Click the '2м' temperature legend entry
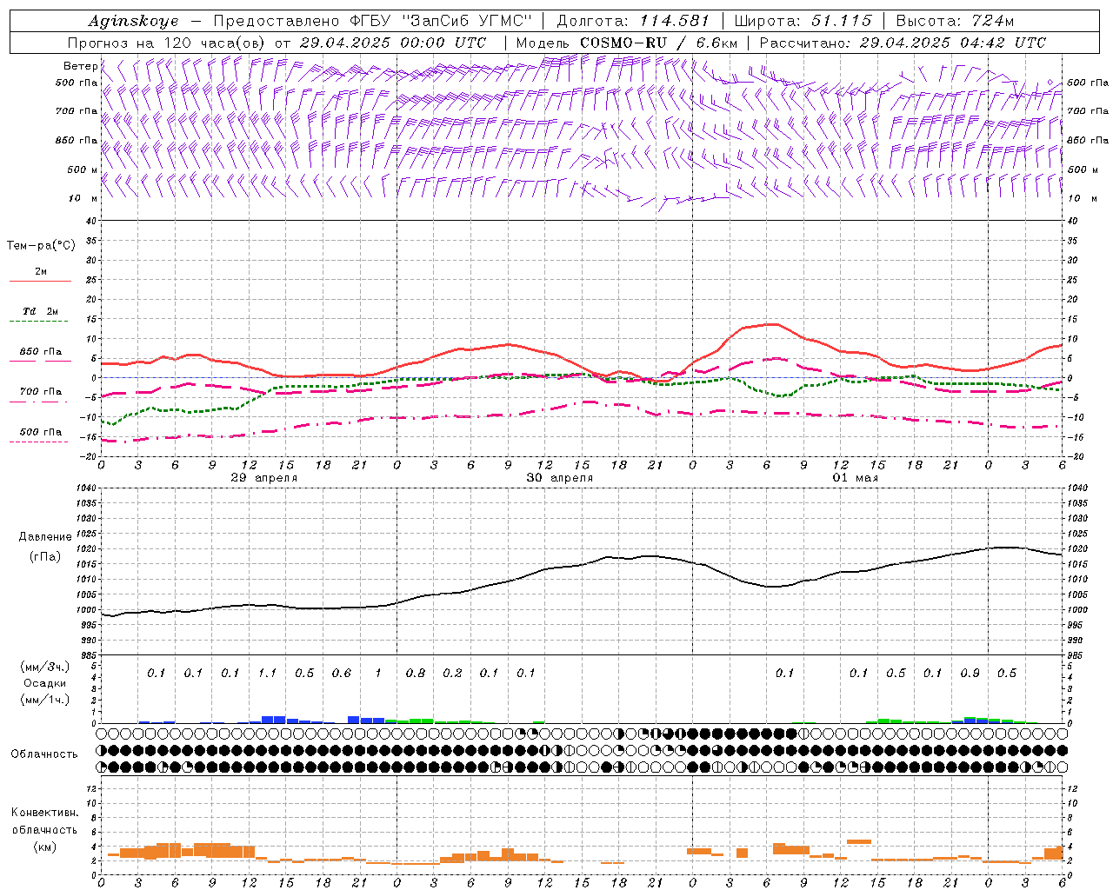This screenshot has height=890, width=1113. (41, 272)
